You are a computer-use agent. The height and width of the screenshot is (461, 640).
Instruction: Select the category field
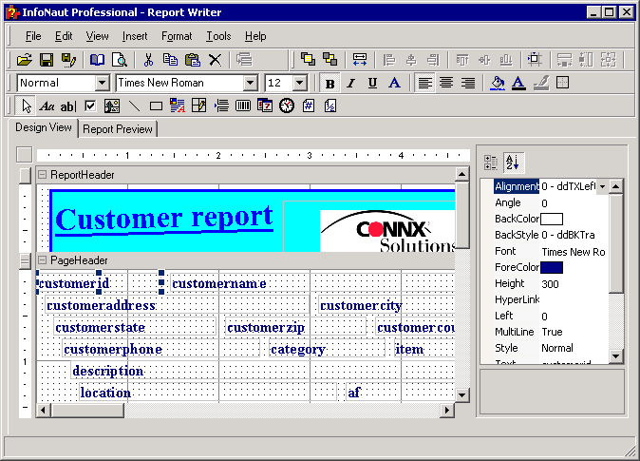(327, 350)
